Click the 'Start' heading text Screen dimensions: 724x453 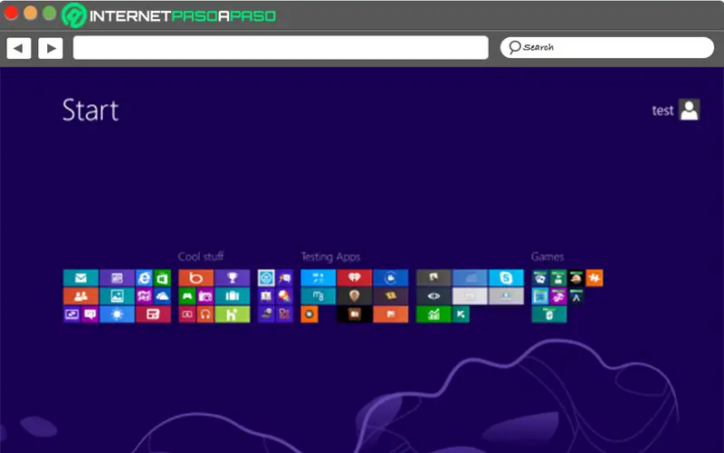pyautogui.click(x=90, y=110)
